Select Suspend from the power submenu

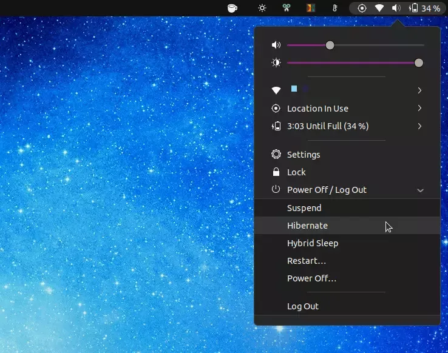(x=347, y=208)
